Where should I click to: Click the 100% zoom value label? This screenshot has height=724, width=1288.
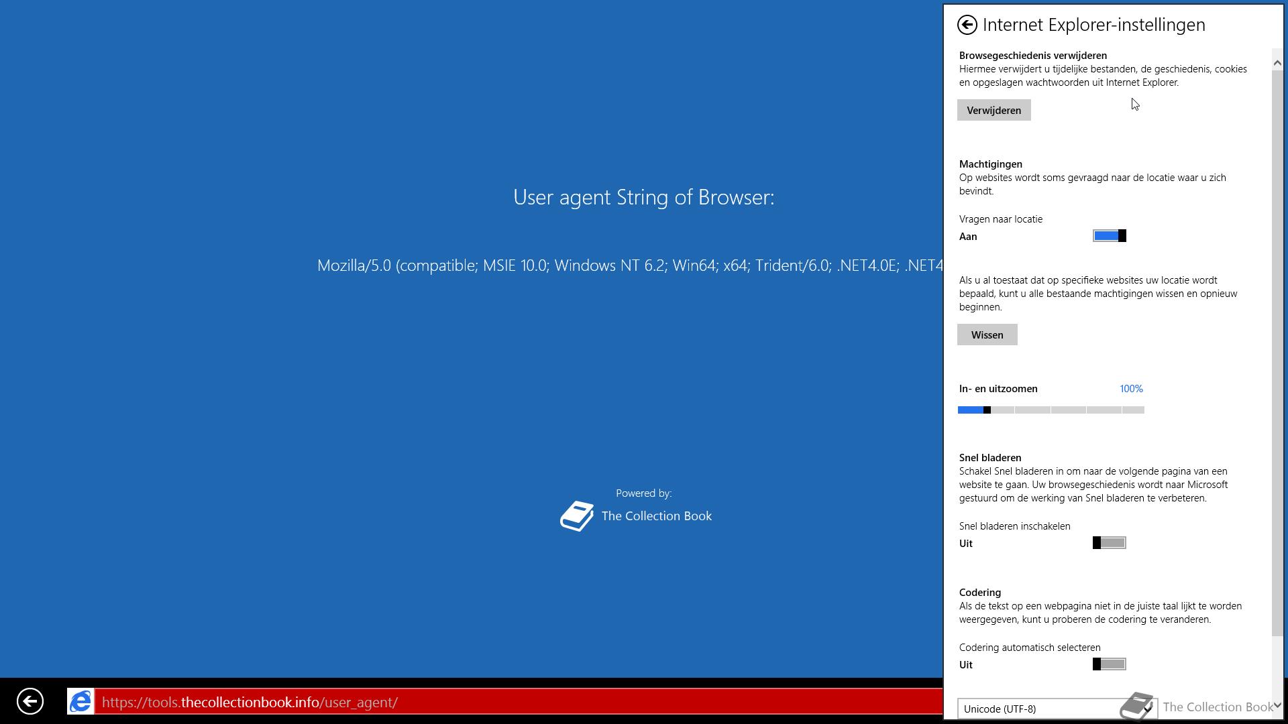tap(1131, 389)
